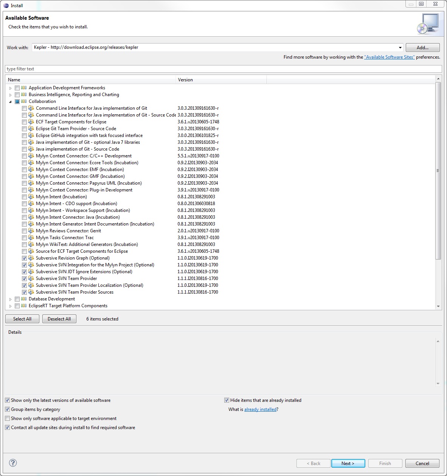Toggle the Collaboration category checkbox
The width and height of the screenshot is (447, 476).
pyautogui.click(x=17, y=101)
